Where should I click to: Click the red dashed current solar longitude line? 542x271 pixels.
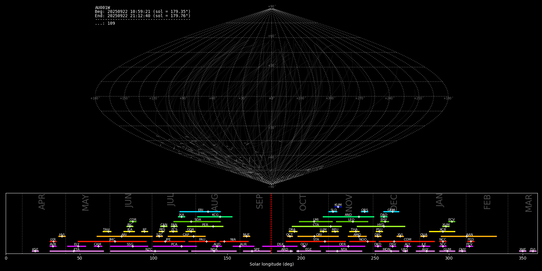click(x=271, y=223)
